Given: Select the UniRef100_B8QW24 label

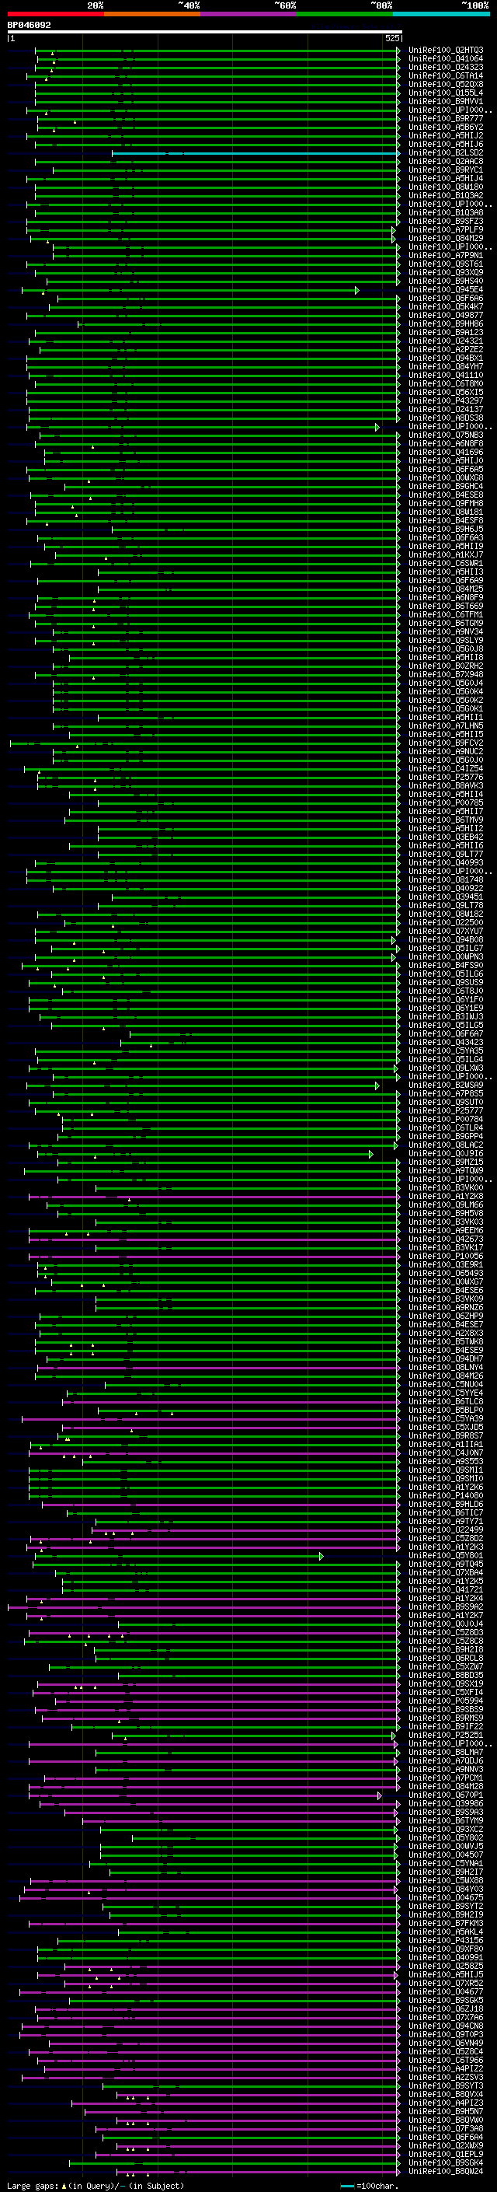Looking at the screenshot, I should click(x=446, y=2171).
